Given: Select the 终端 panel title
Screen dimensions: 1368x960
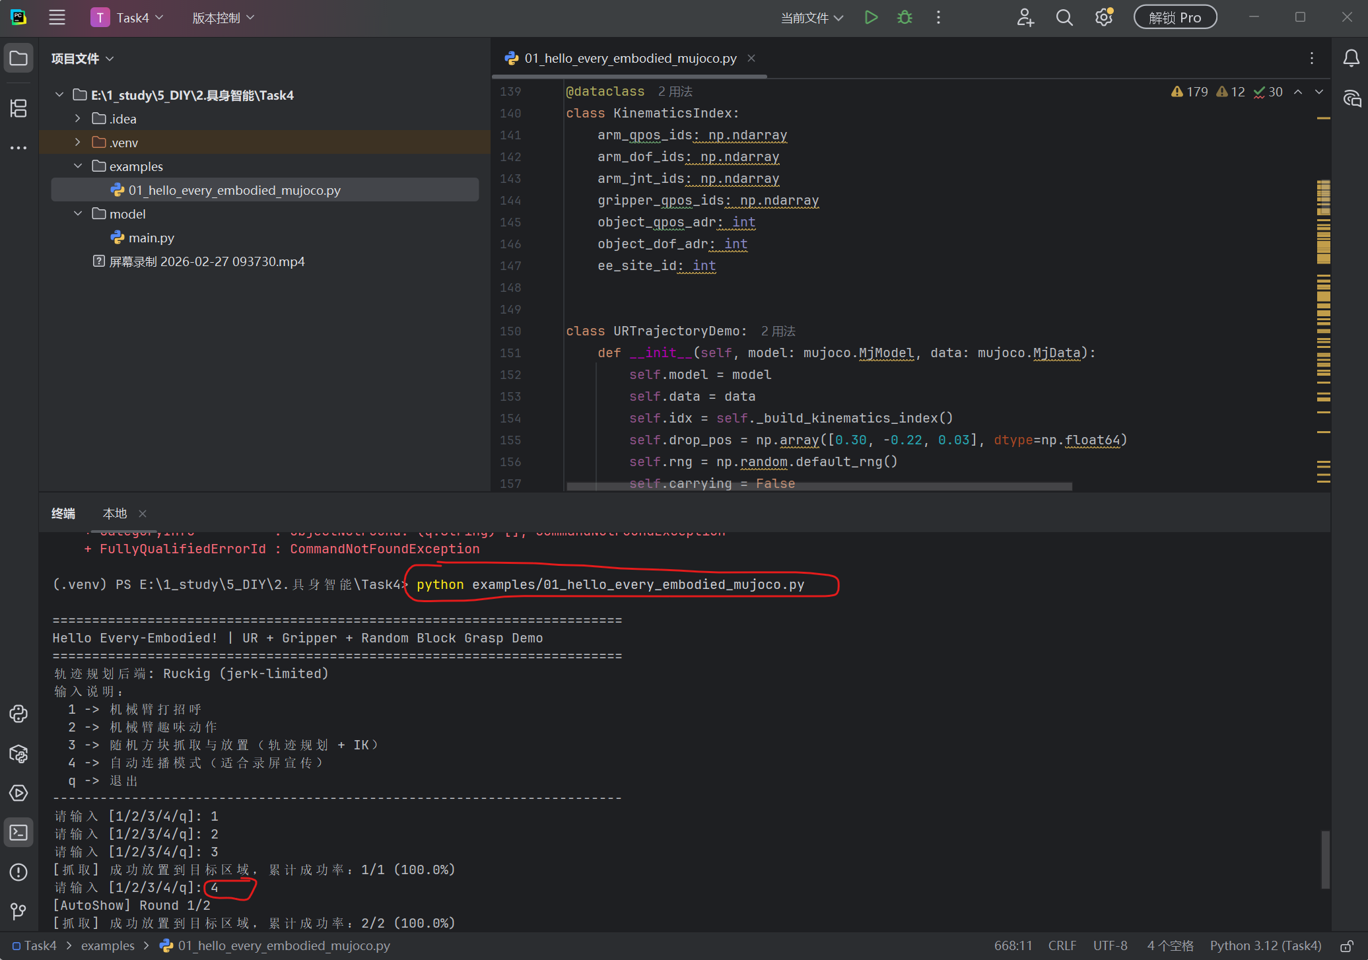Looking at the screenshot, I should (63, 513).
